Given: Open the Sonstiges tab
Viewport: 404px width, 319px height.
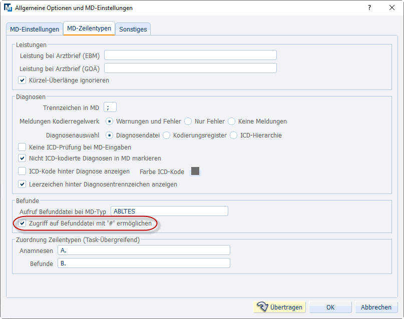Looking at the screenshot, I should point(133,29).
